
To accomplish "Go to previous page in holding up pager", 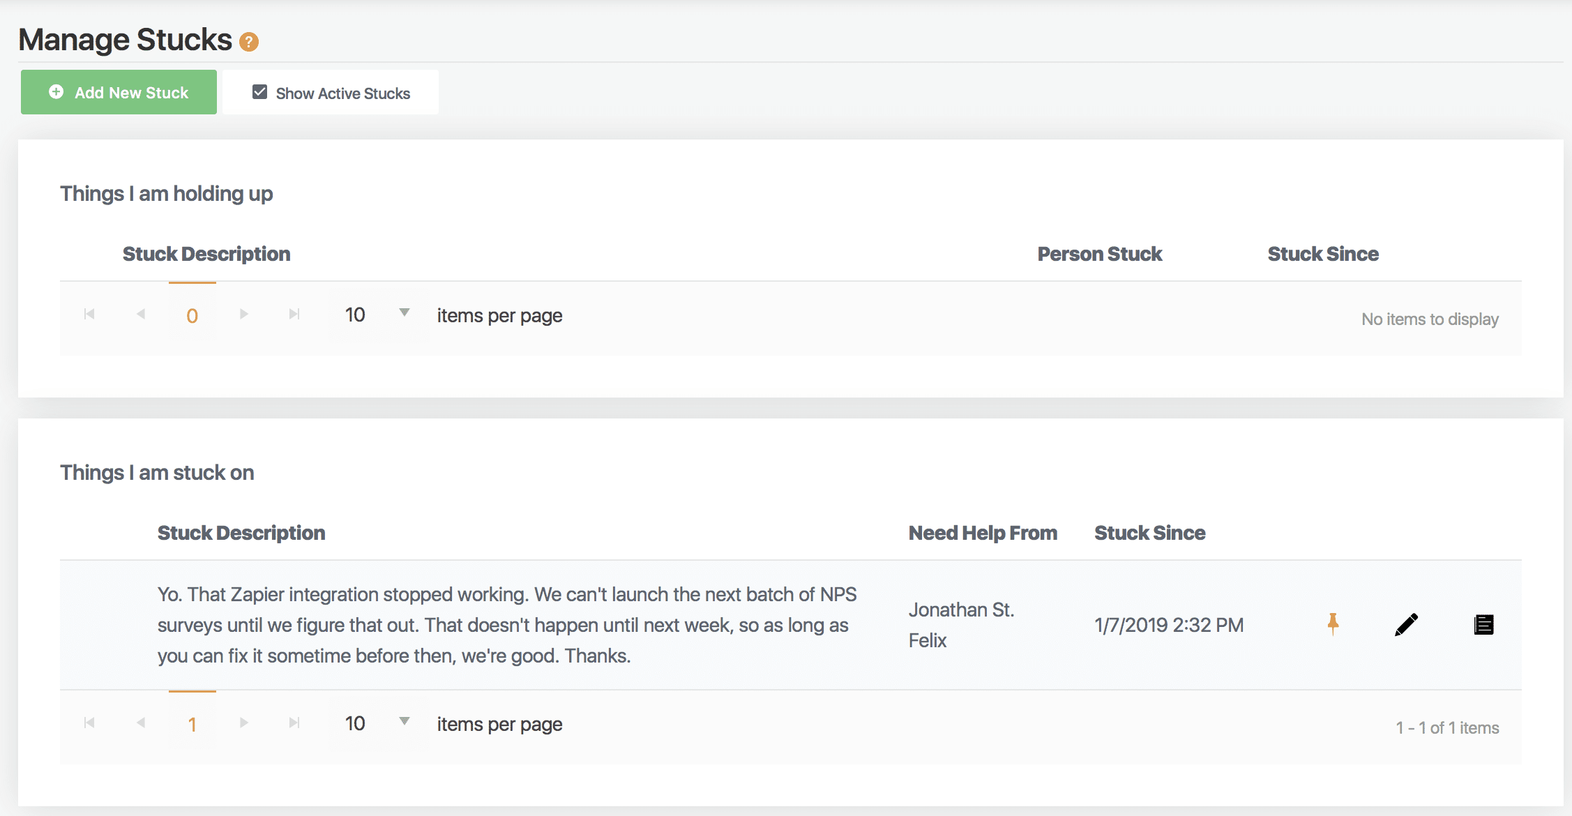I will [141, 315].
